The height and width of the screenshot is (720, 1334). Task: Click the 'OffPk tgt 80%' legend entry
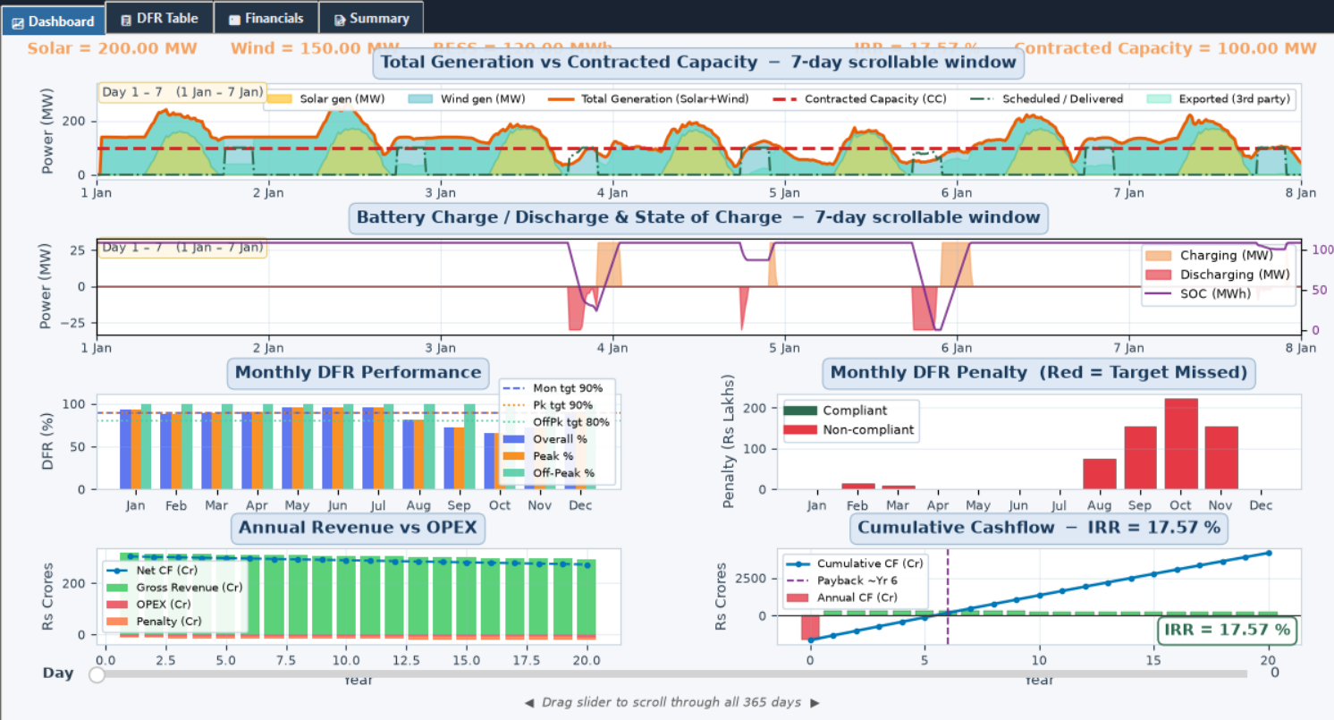(556, 422)
